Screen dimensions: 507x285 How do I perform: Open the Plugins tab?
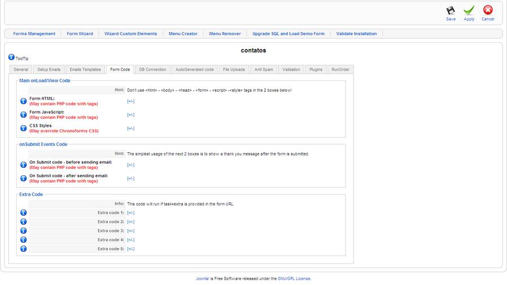pos(316,69)
